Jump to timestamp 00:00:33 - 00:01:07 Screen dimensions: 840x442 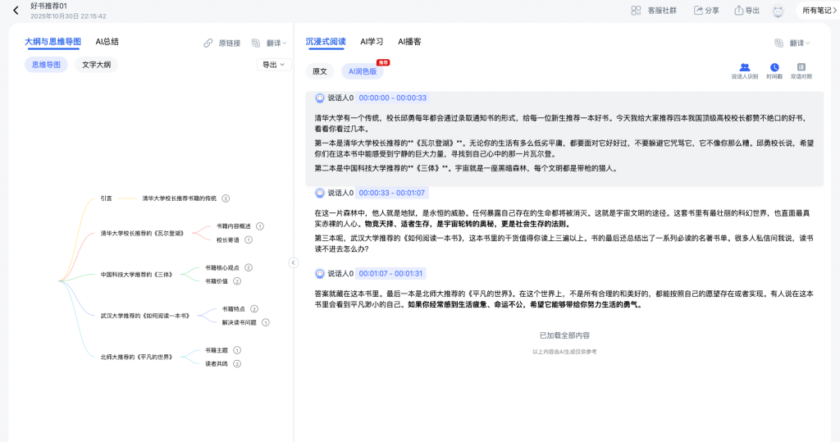pos(391,193)
